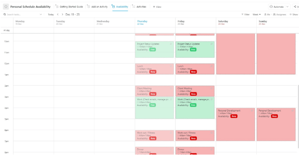Click Free badge on Friday Work event
Viewport: 299px width, 168px height.
click(193, 105)
